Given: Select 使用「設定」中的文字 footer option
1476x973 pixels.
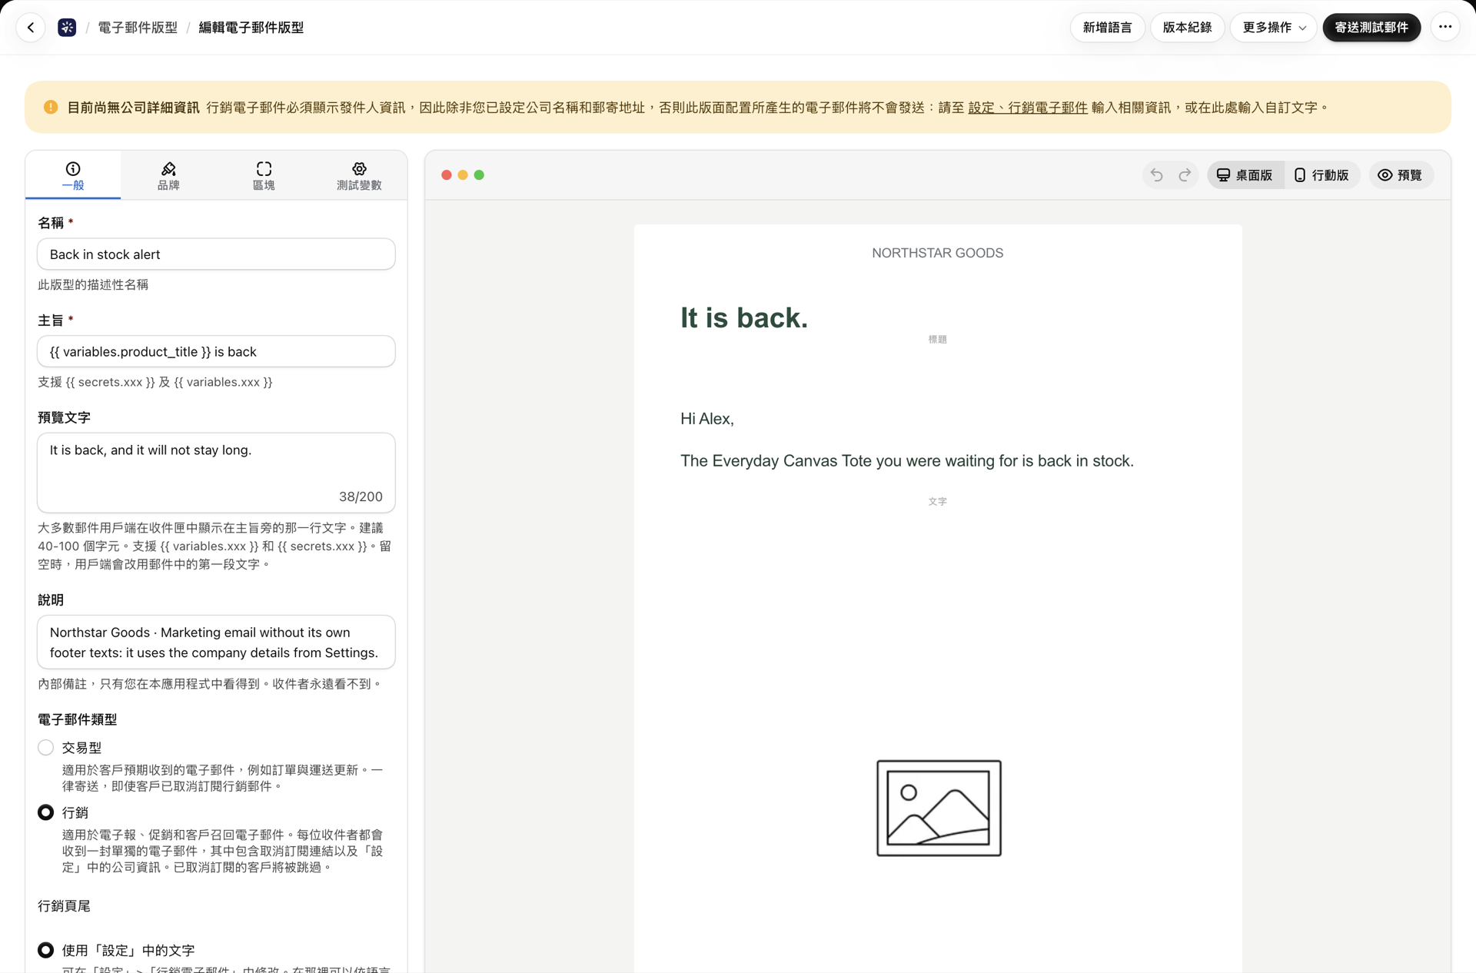Looking at the screenshot, I should (46, 951).
